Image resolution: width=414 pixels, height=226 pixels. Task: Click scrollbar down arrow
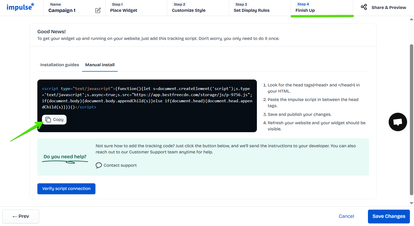click(x=411, y=203)
